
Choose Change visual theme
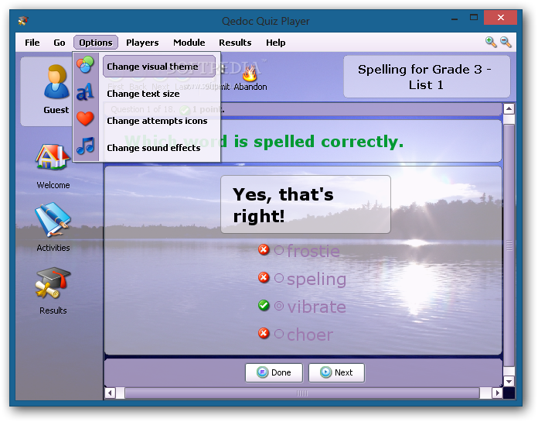(x=159, y=67)
